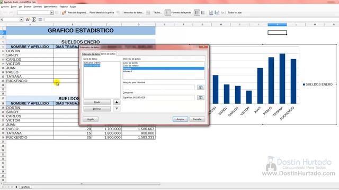Open the Formato menu
The width and height of the screenshot is (339, 190).
[x=38, y=7]
